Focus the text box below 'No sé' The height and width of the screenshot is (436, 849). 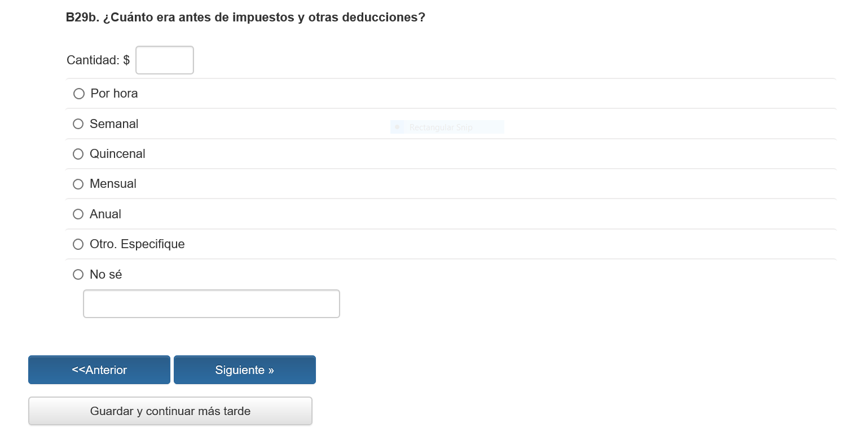212,304
